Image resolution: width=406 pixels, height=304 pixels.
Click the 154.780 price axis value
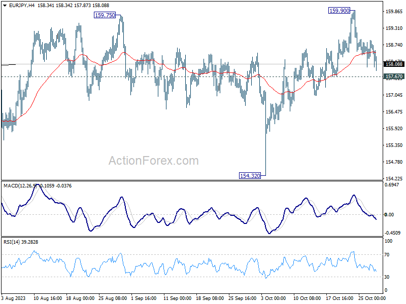pyautogui.click(x=394, y=162)
